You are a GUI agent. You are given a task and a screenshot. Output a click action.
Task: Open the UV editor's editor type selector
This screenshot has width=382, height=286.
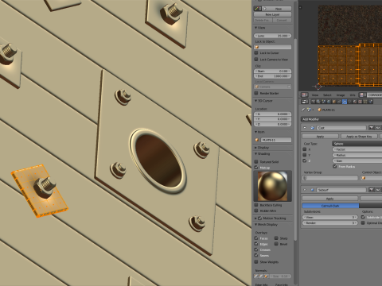click(305, 95)
